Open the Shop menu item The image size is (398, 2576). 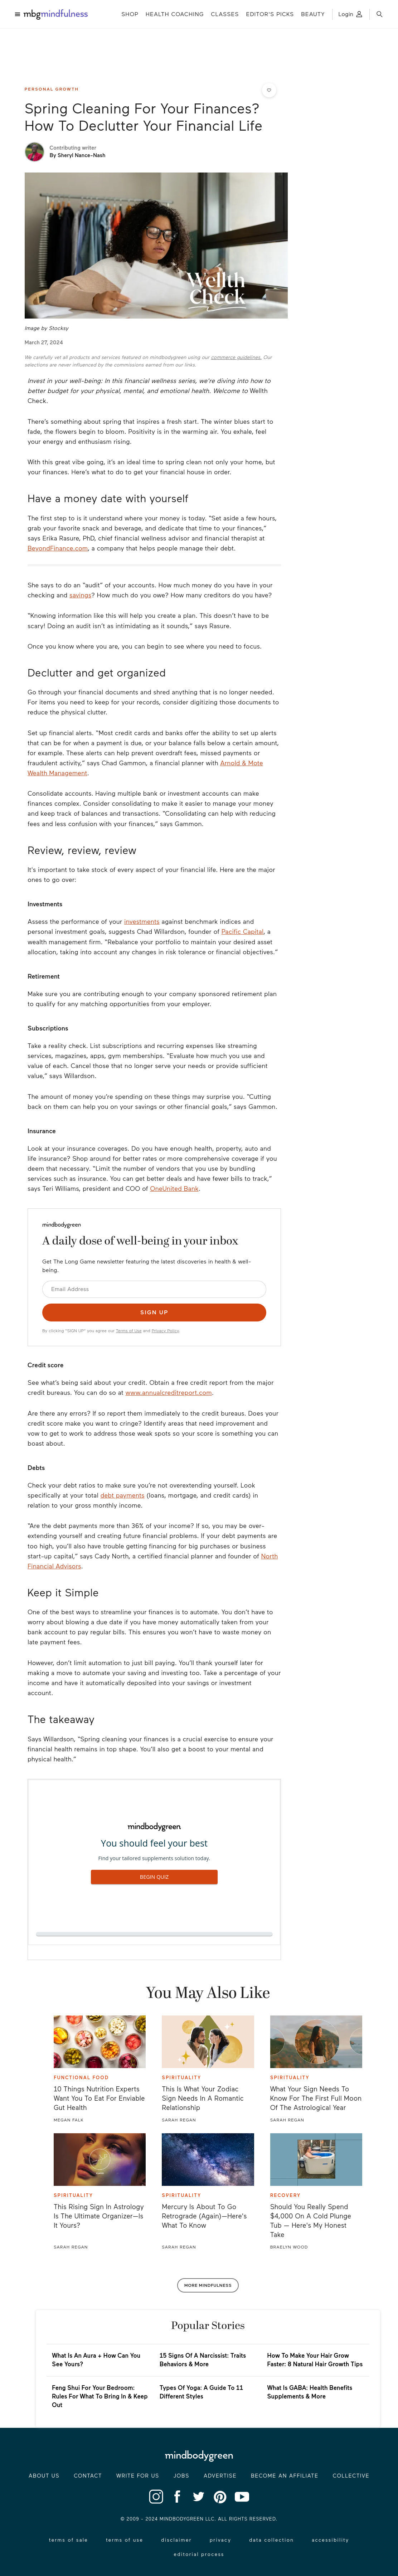point(130,14)
